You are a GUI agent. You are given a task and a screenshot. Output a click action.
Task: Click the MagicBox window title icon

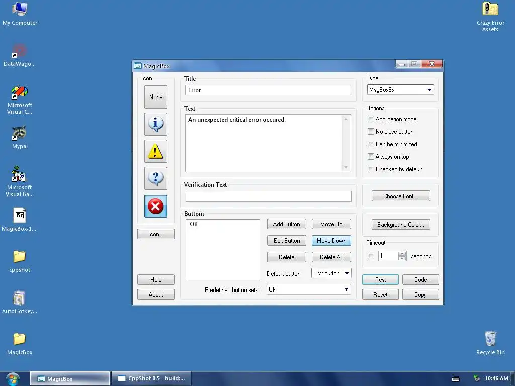pos(138,66)
